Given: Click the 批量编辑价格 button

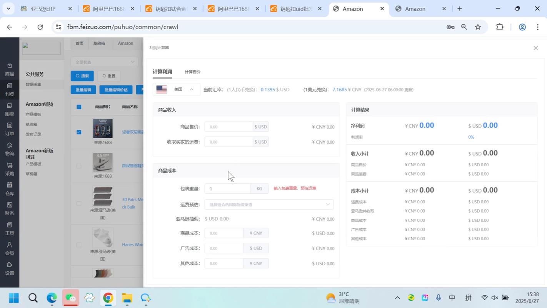Looking at the screenshot, I should click(116, 90).
